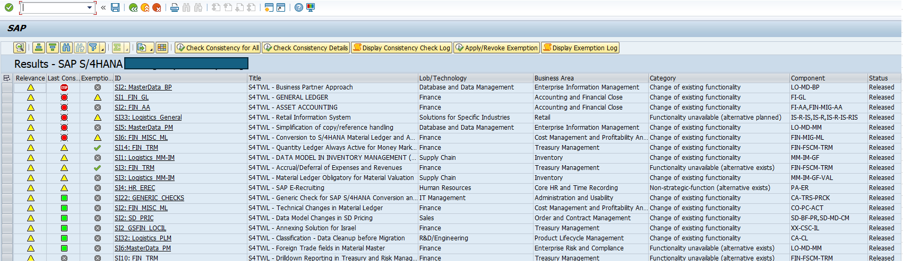The width and height of the screenshot is (903, 261).
Task: Click the Business Area column header
Action: coord(591,78)
